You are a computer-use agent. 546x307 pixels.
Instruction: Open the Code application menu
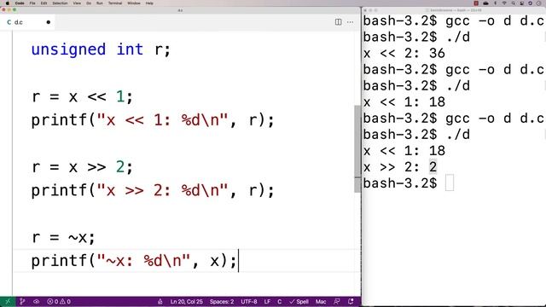click(20, 3)
